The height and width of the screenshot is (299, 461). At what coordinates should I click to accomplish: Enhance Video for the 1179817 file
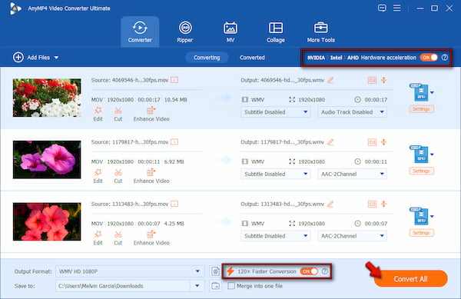pyautogui.click(x=151, y=176)
